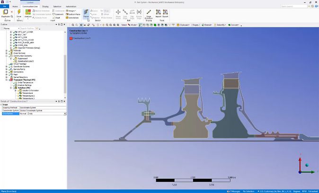Viewport: 319px width, 193px height.
Task: Click the Messages entry in the status bar
Action: tap(233, 192)
